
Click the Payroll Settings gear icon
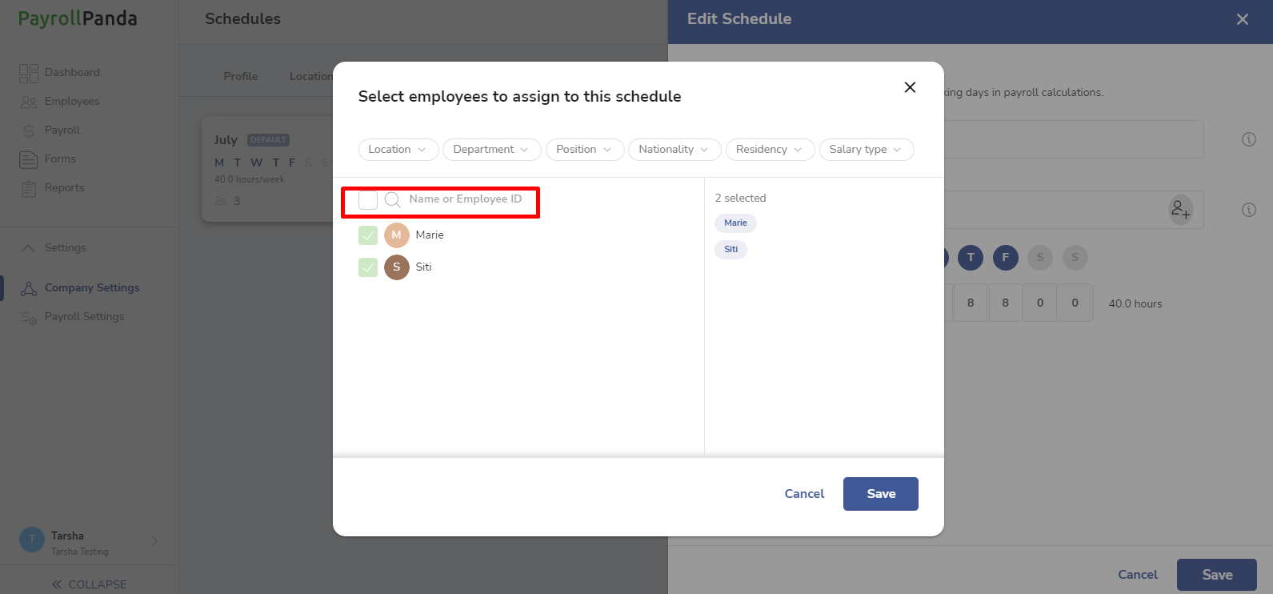[29, 317]
